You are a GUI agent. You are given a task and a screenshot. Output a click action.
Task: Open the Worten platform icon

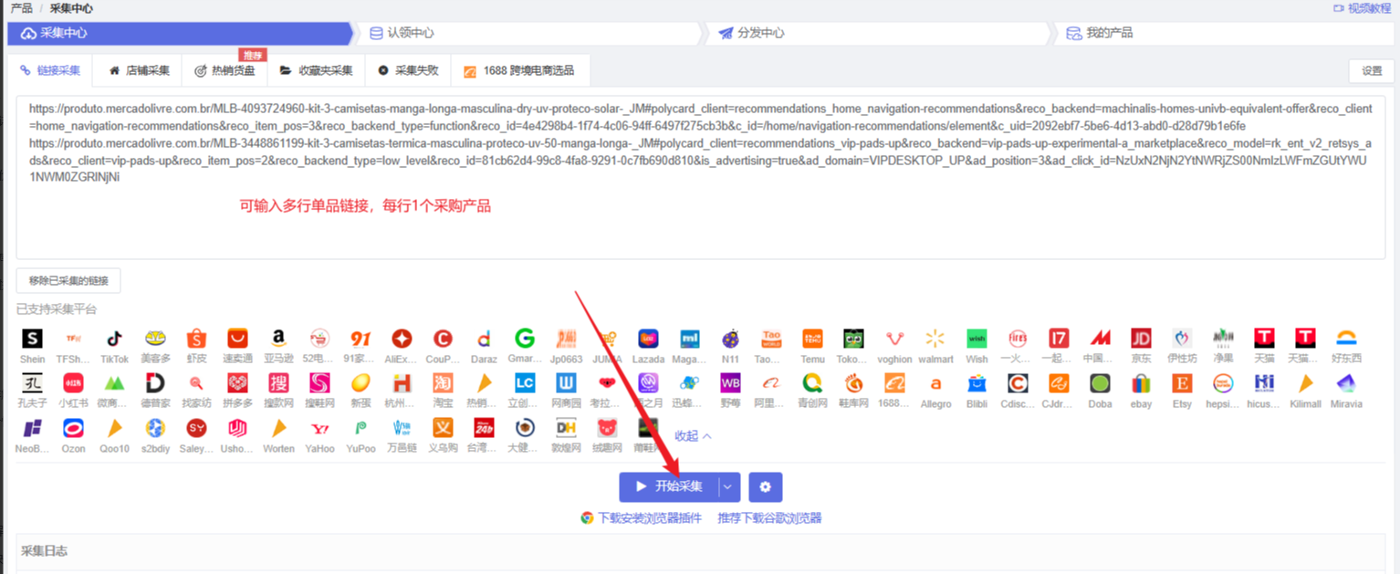(278, 428)
